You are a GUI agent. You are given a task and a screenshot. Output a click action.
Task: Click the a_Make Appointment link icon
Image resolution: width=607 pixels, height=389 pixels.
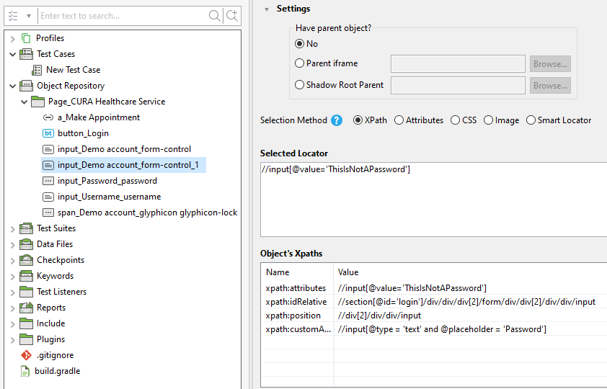tap(48, 117)
